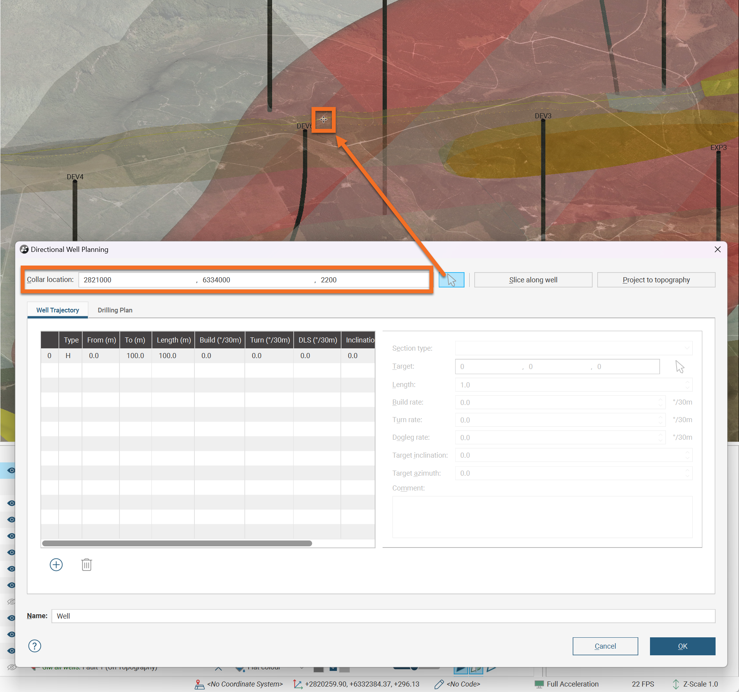Click the No Code pencil icon
Image resolution: width=739 pixels, height=692 pixels.
point(439,684)
